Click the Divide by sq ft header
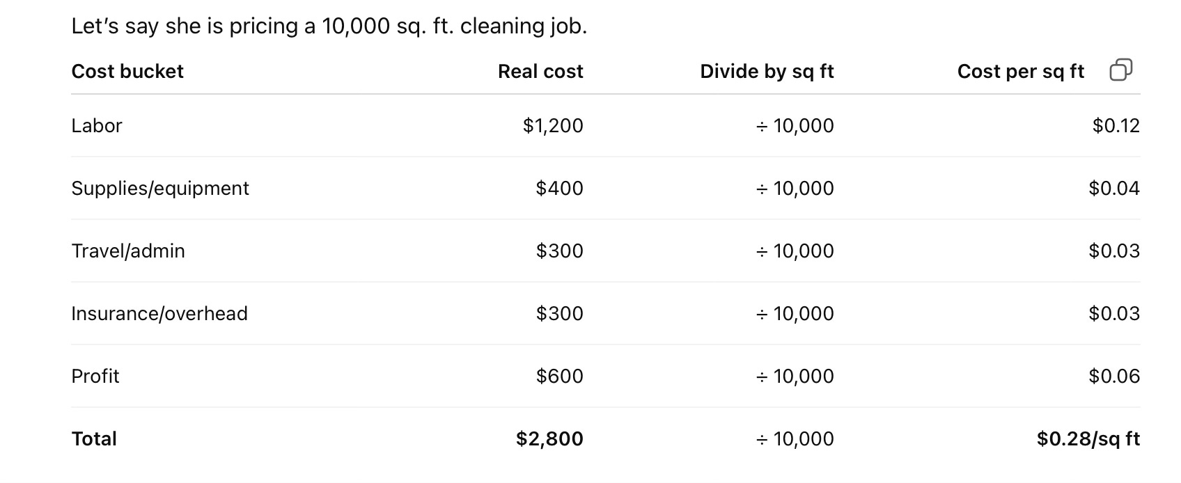 pos(767,71)
